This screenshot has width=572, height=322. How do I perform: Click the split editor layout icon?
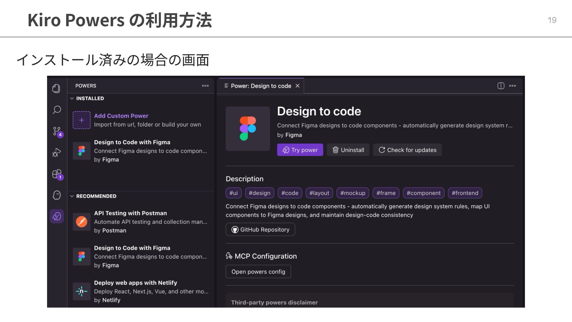501,86
